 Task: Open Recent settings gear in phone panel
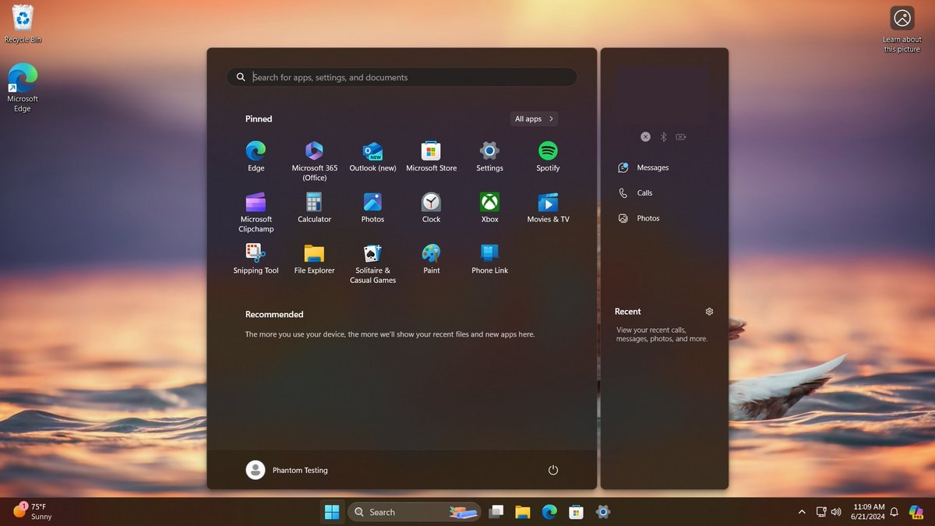709,312
